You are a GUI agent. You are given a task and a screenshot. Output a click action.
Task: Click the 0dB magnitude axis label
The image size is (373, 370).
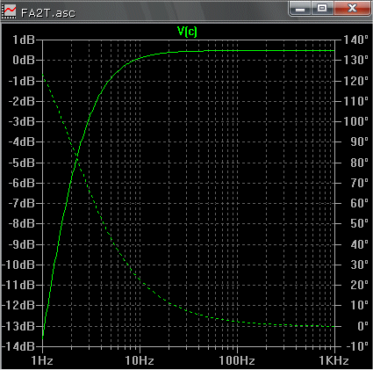pyautogui.click(x=24, y=60)
